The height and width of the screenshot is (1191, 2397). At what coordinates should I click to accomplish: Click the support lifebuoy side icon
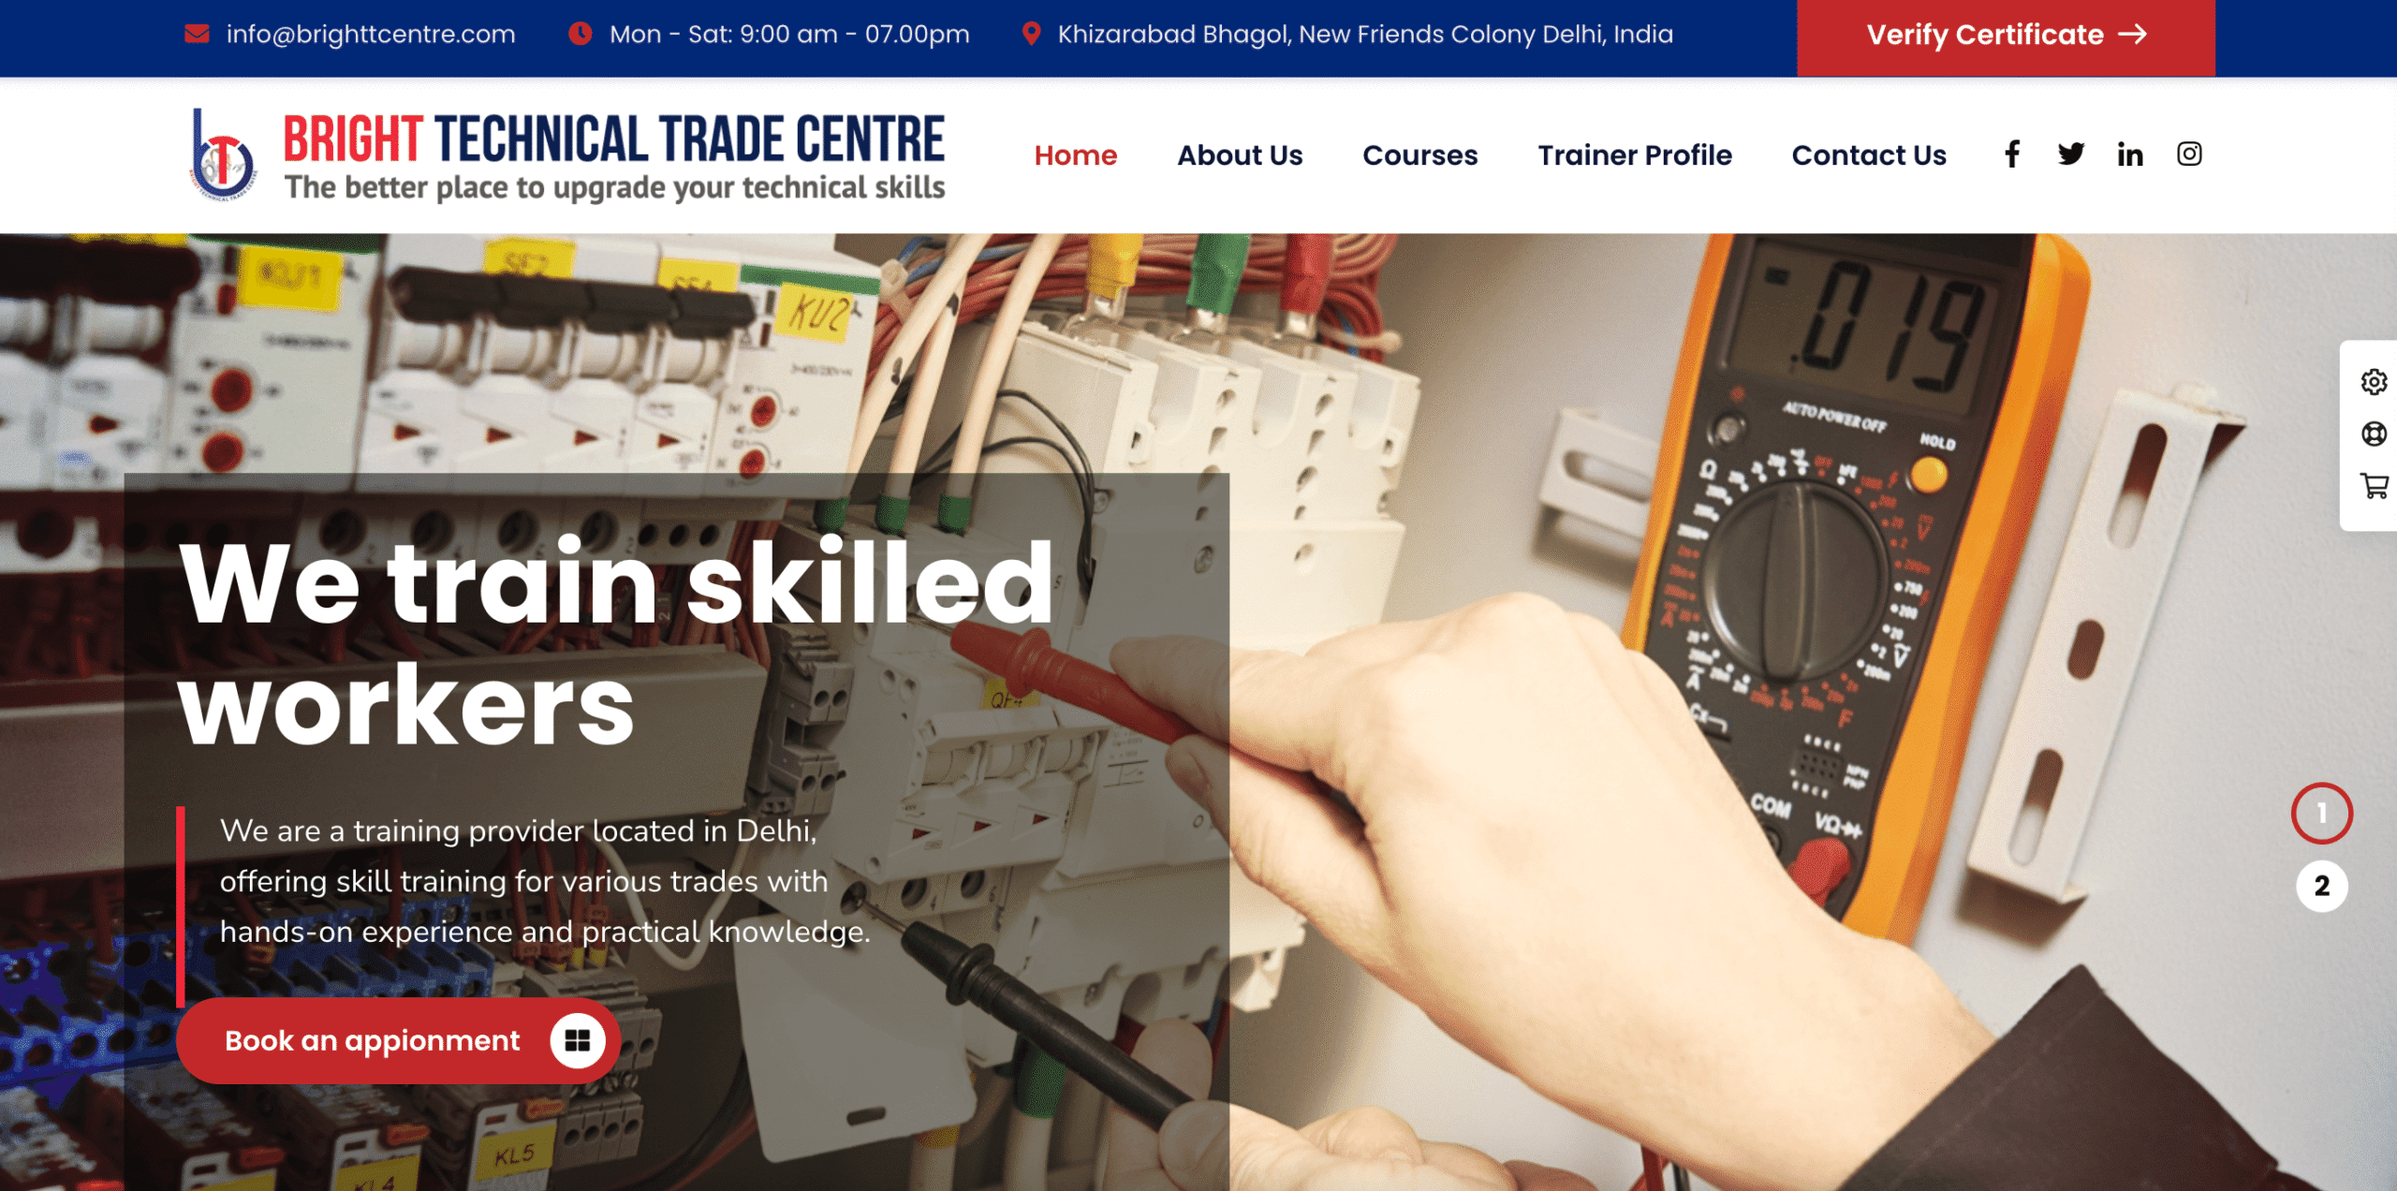[2374, 434]
